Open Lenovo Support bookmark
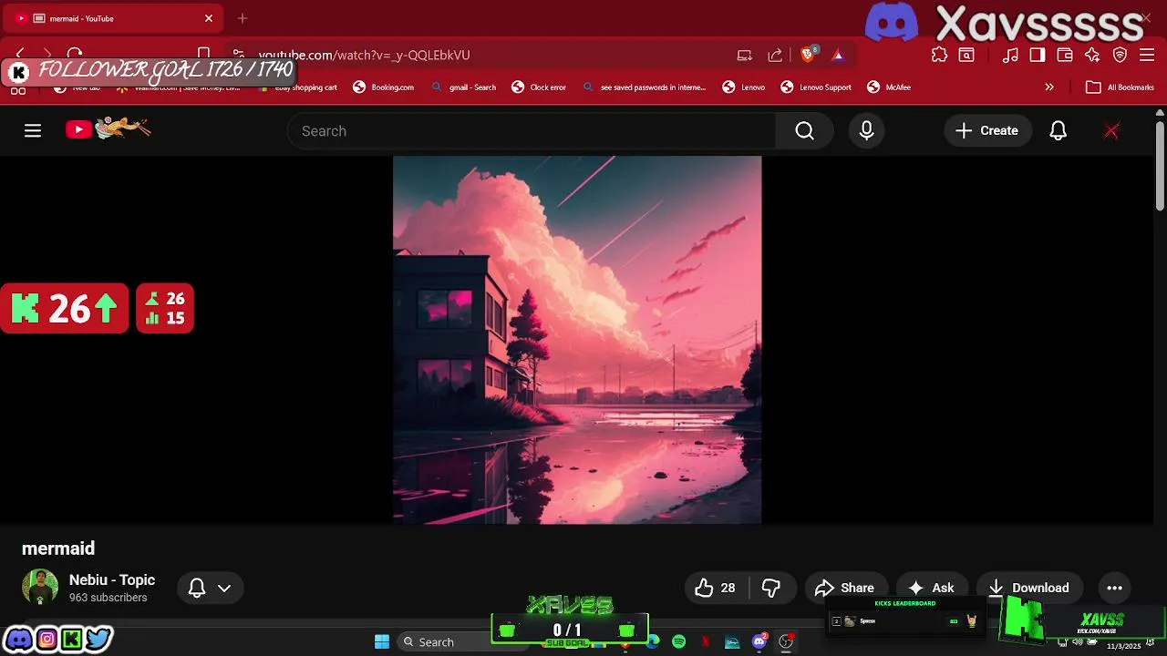 pyautogui.click(x=816, y=87)
